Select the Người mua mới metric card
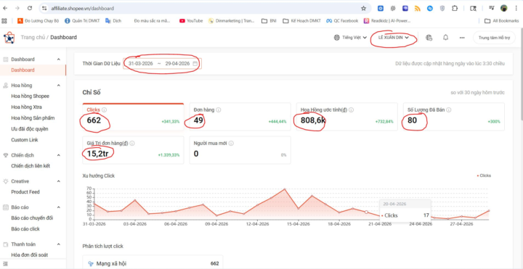This screenshot has width=523, height=269. pos(240,150)
